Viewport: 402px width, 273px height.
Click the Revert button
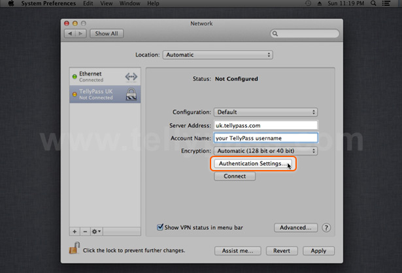[282, 251]
